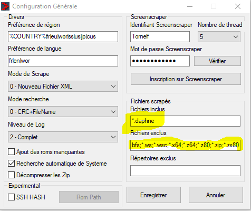The width and height of the screenshot is (251, 211).
Task: Click the empty Répertoires exclus field
Action: tap(185, 170)
